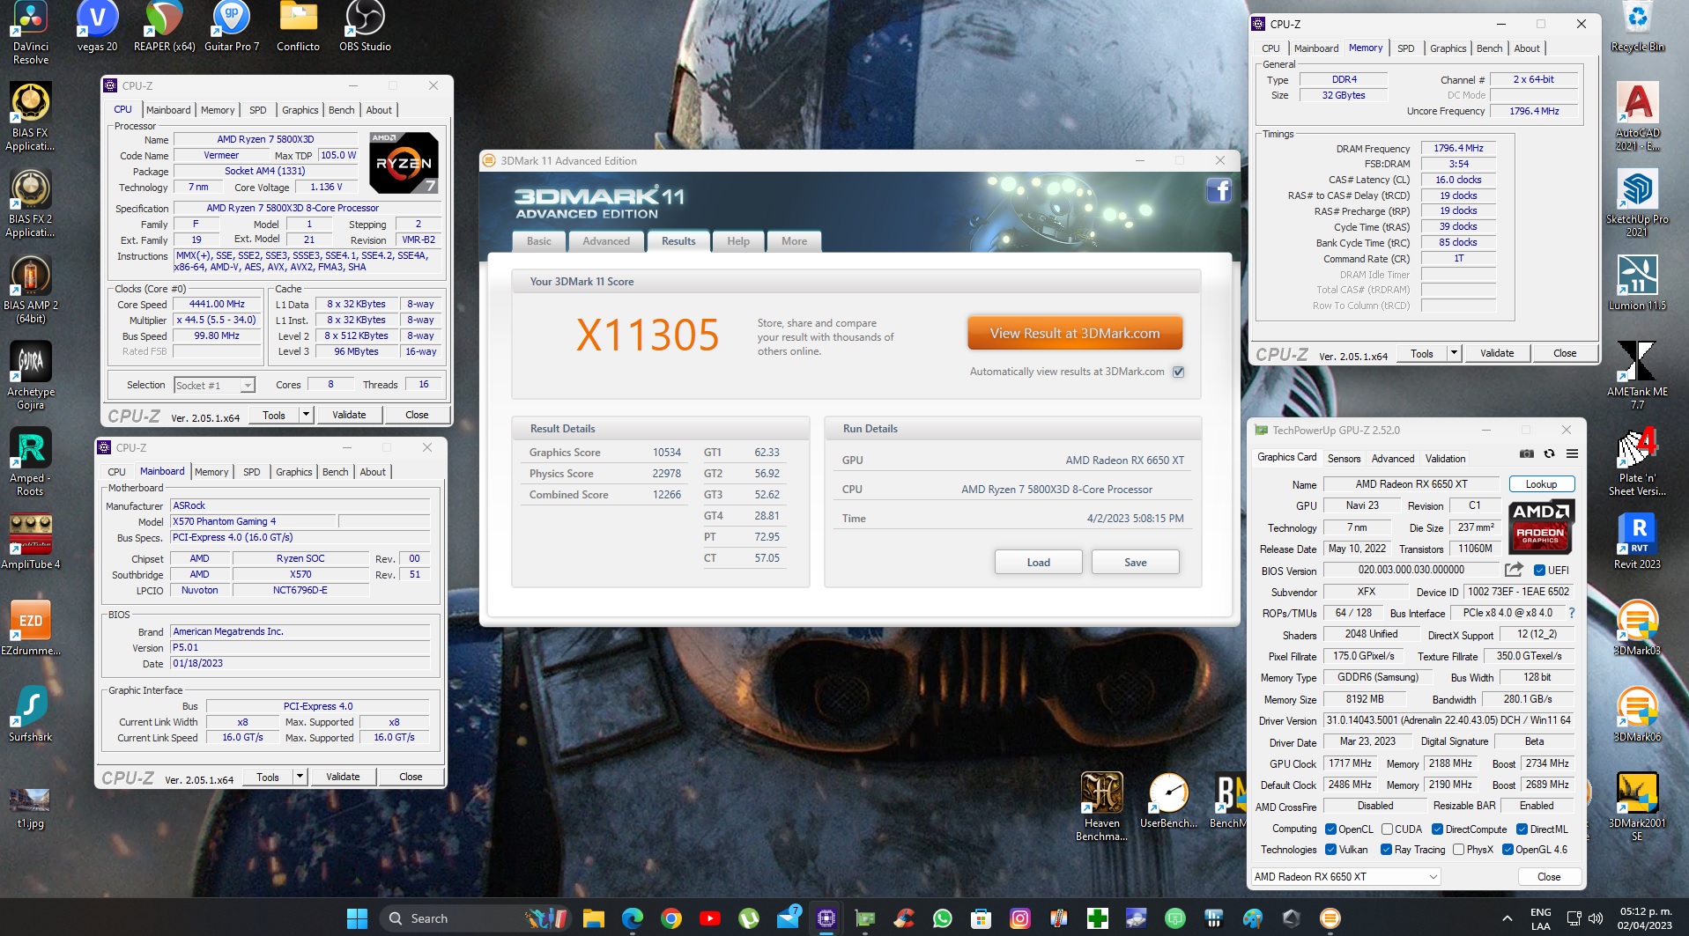The image size is (1689, 936).
Task: Open the Help tab in 3DMark 11
Action: tap(738, 241)
